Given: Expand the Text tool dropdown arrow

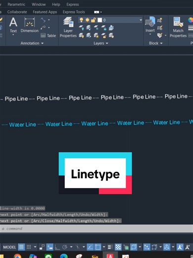Looking at the screenshot, I should (x=13, y=35).
